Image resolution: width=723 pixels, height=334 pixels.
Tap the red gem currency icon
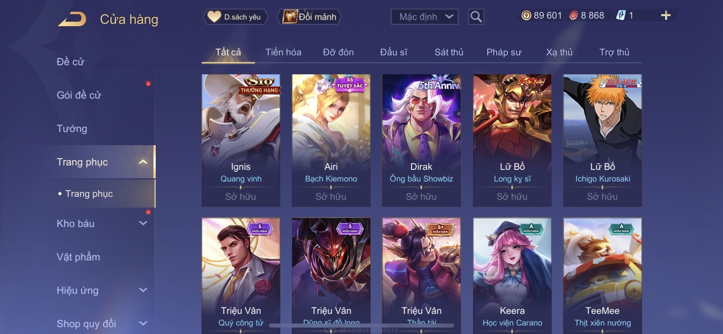point(573,16)
